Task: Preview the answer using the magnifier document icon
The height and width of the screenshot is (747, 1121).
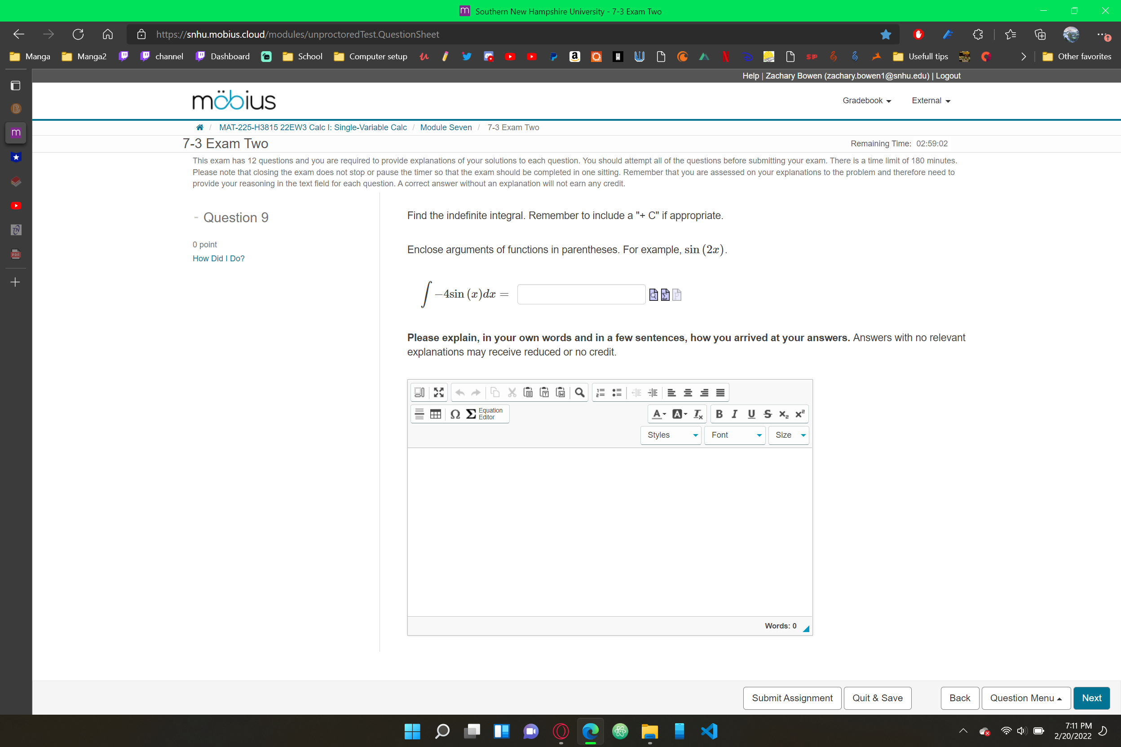Action: [x=653, y=294]
